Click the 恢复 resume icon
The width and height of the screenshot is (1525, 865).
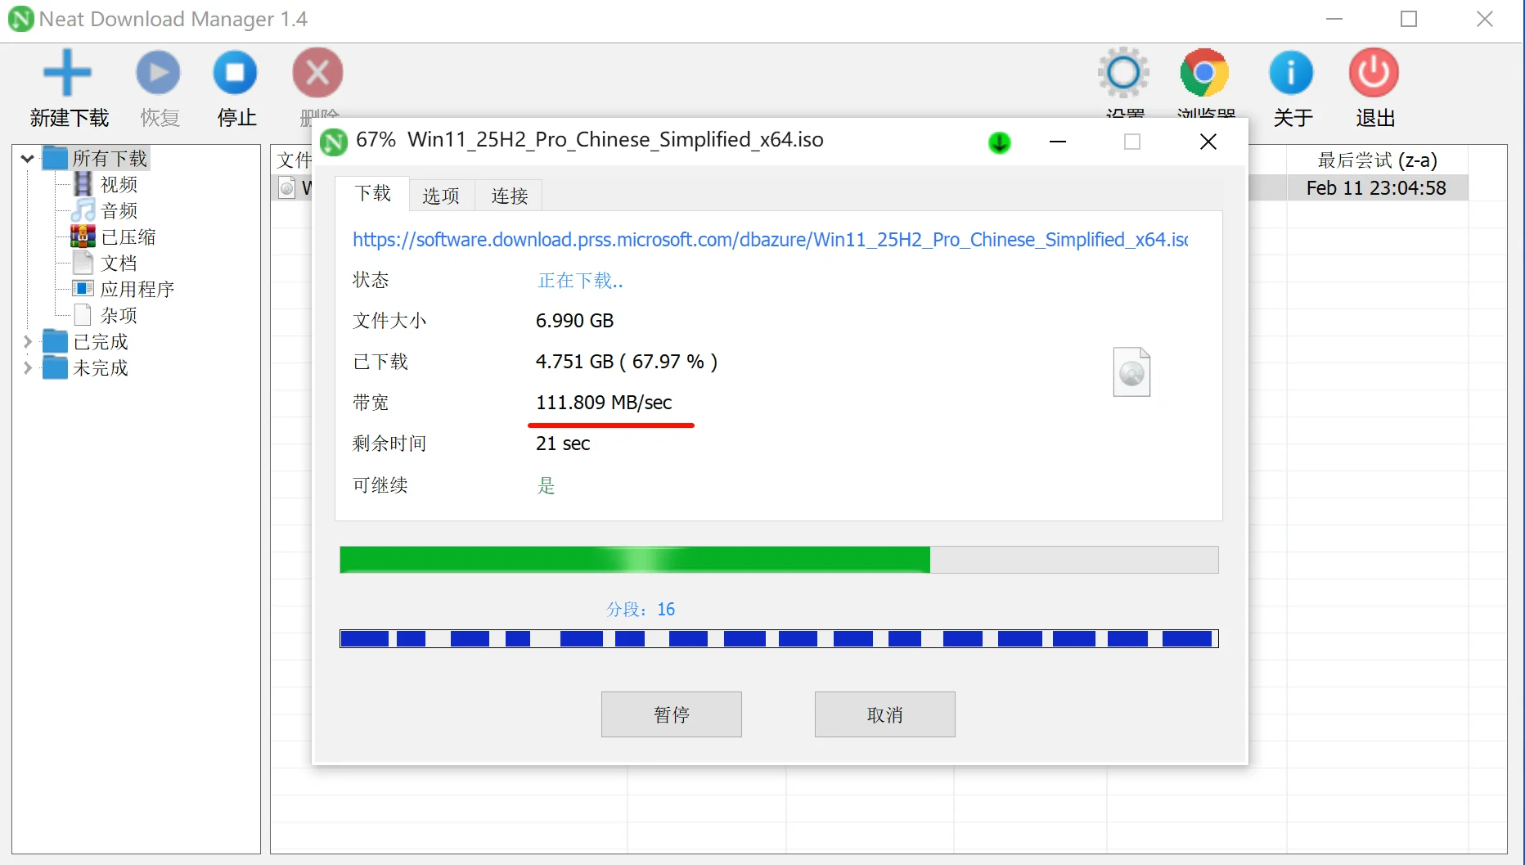(158, 73)
